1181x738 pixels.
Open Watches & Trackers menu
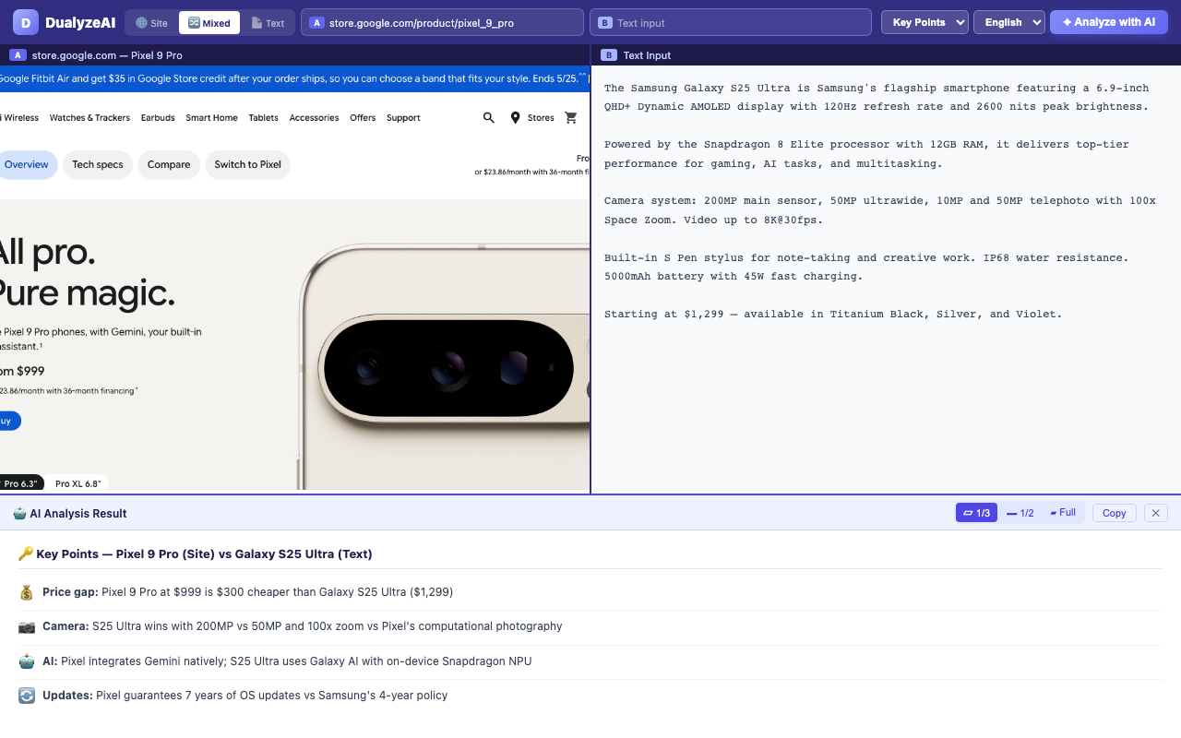pyautogui.click(x=89, y=118)
